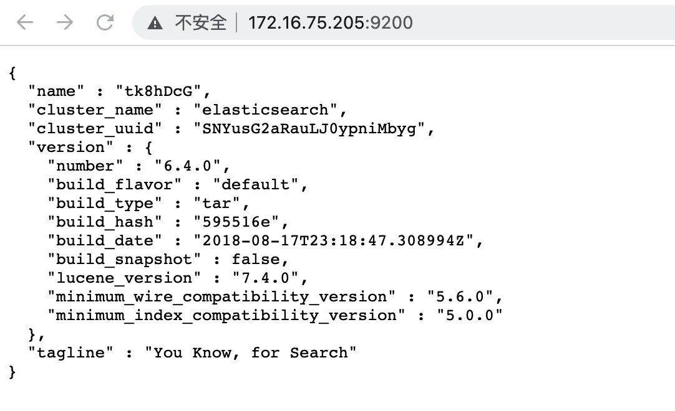Click the version number 6.4.0
This screenshot has height=411, width=675.
[x=188, y=166]
